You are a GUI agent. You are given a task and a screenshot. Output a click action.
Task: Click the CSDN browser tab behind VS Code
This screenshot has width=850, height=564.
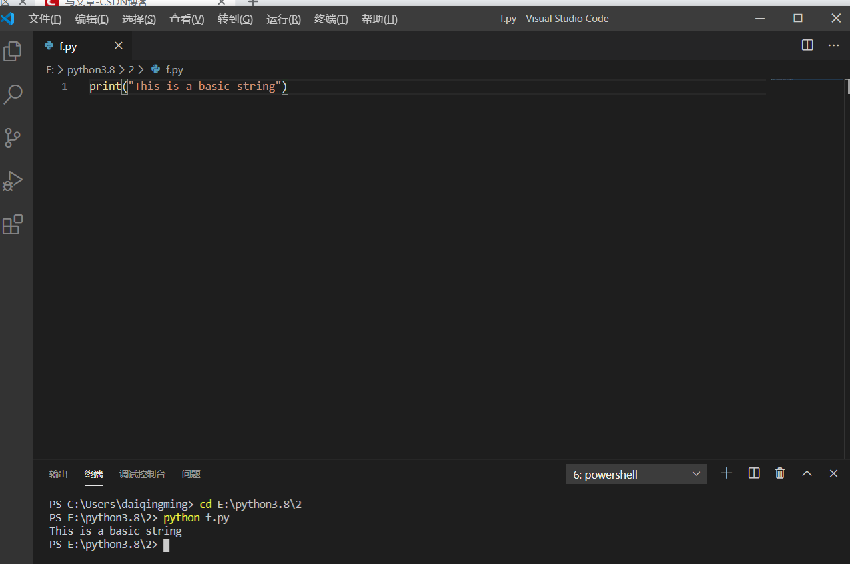pyautogui.click(x=137, y=3)
